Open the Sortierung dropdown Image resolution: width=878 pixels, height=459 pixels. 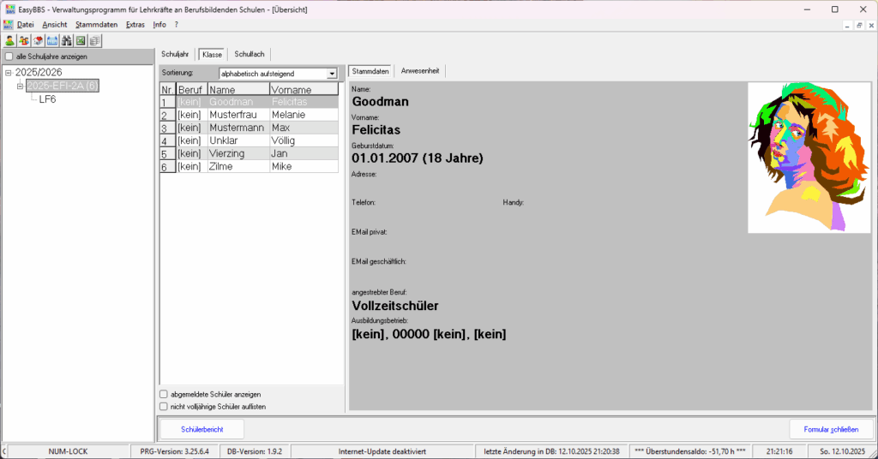click(332, 74)
